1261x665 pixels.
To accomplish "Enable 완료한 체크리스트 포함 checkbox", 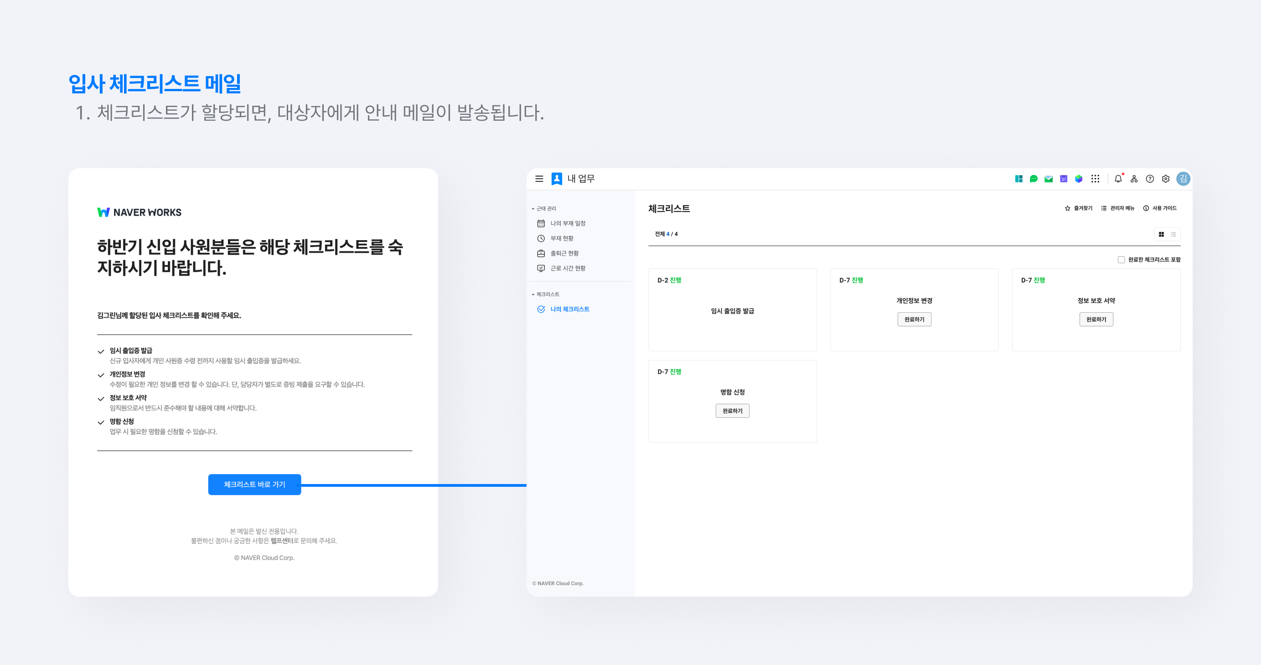I will [1121, 259].
